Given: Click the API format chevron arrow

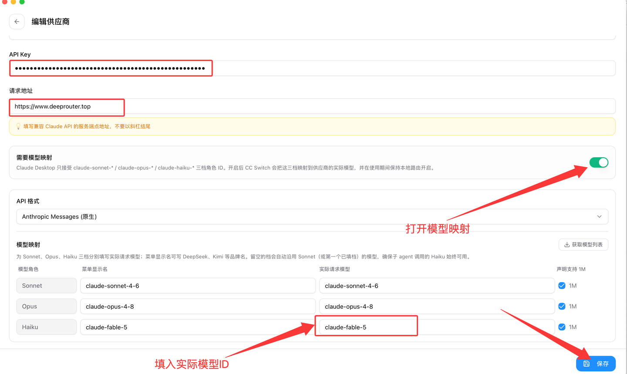Looking at the screenshot, I should tap(599, 216).
